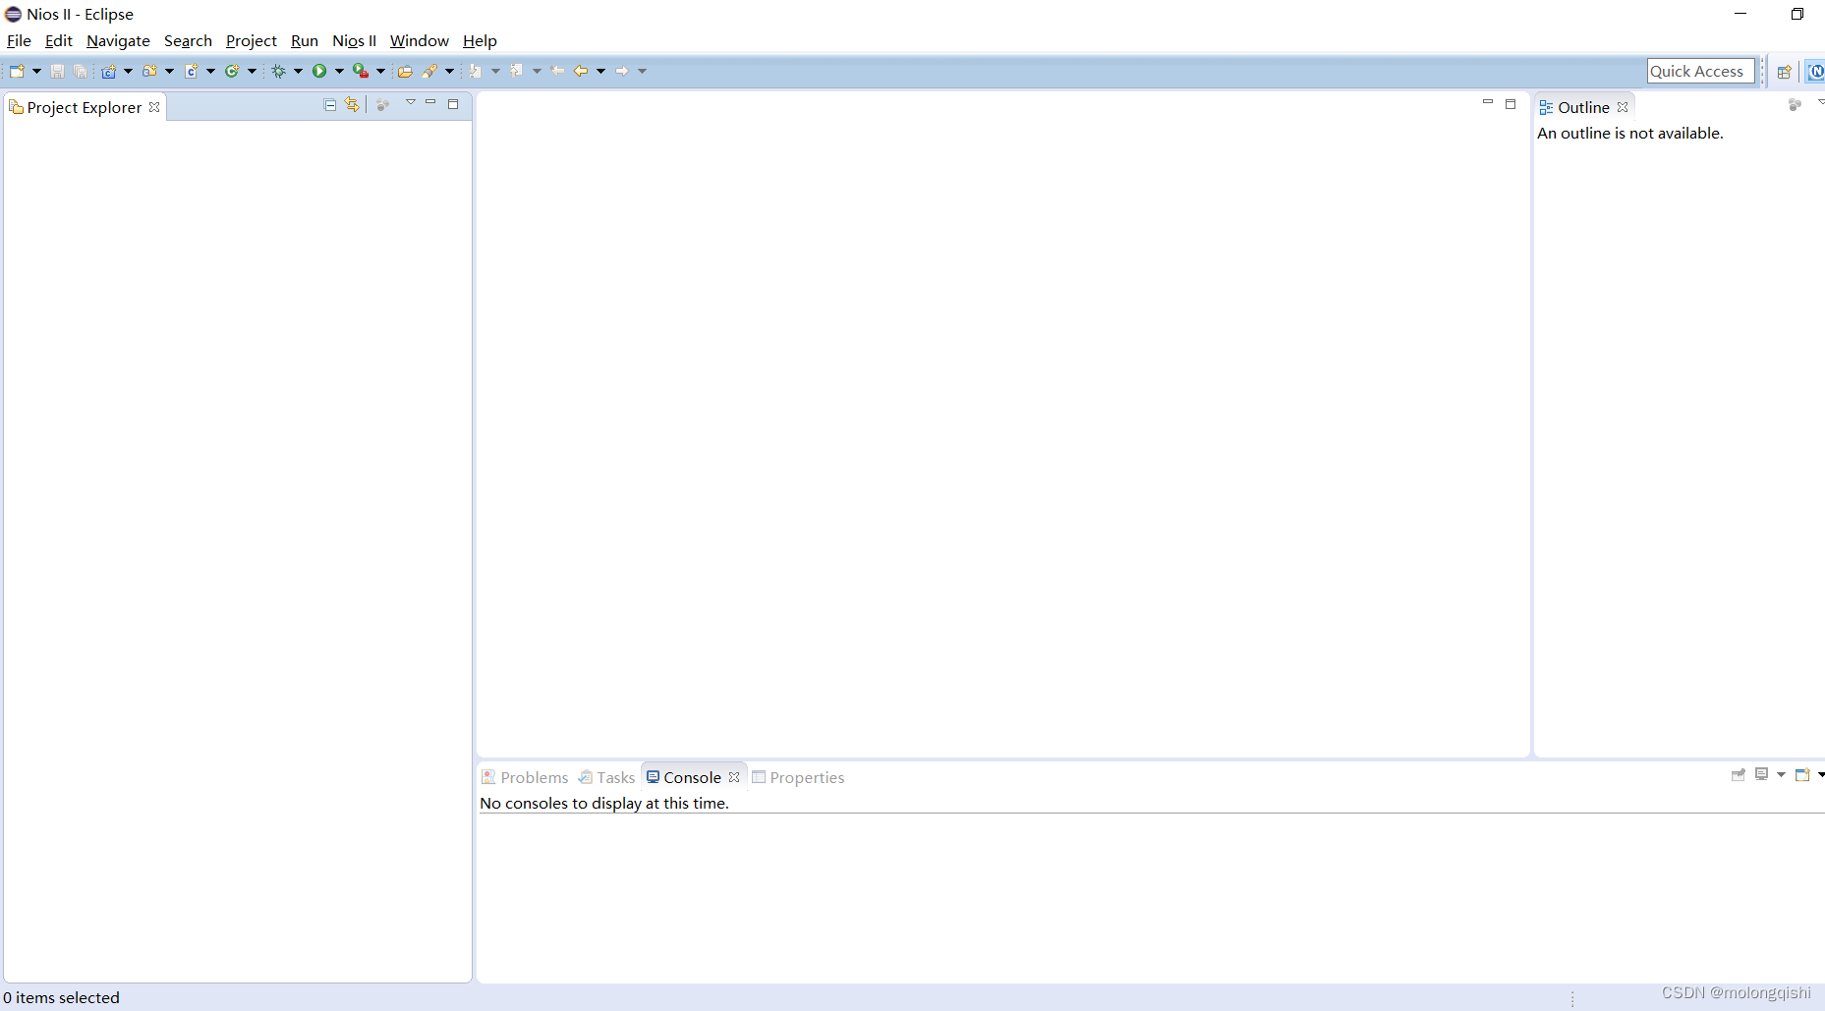Toggle Link with Editor in Project Explorer
The image size is (1825, 1011).
[x=352, y=104]
